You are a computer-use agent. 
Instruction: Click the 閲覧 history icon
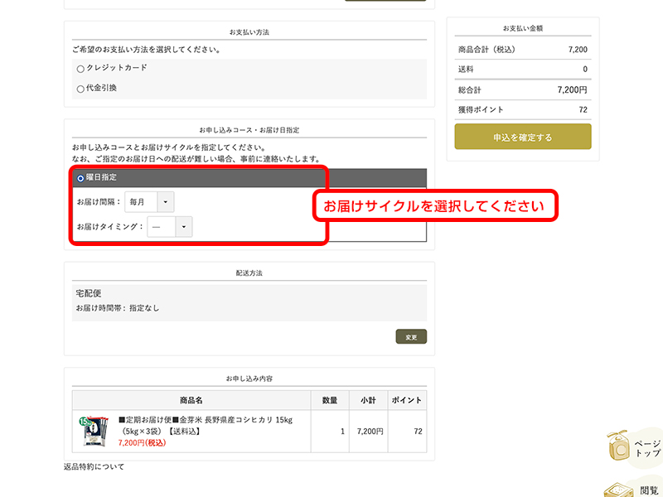pos(621,488)
